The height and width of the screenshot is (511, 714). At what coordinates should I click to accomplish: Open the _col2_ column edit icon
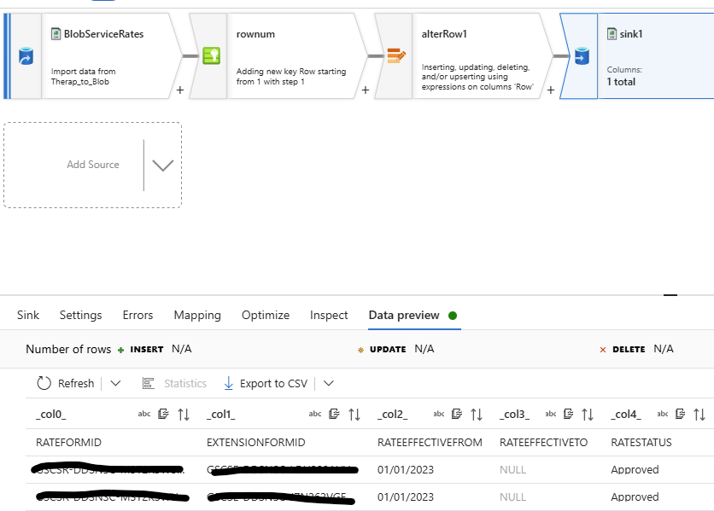pyautogui.click(x=457, y=414)
